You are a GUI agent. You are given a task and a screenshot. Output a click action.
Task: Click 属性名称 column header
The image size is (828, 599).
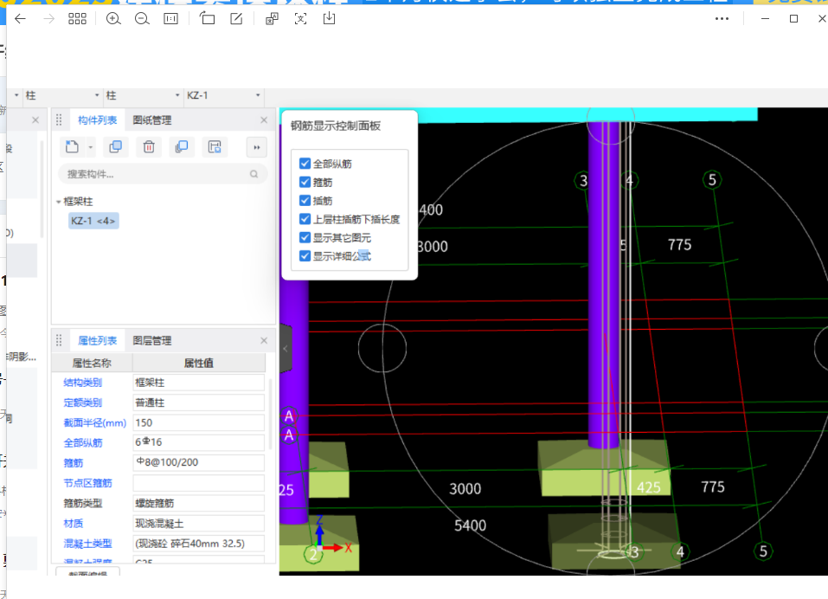click(92, 363)
